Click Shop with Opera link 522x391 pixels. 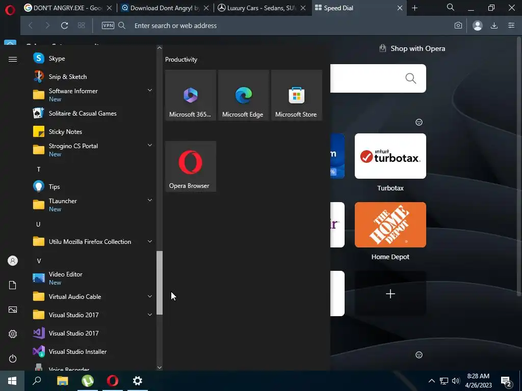click(412, 48)
